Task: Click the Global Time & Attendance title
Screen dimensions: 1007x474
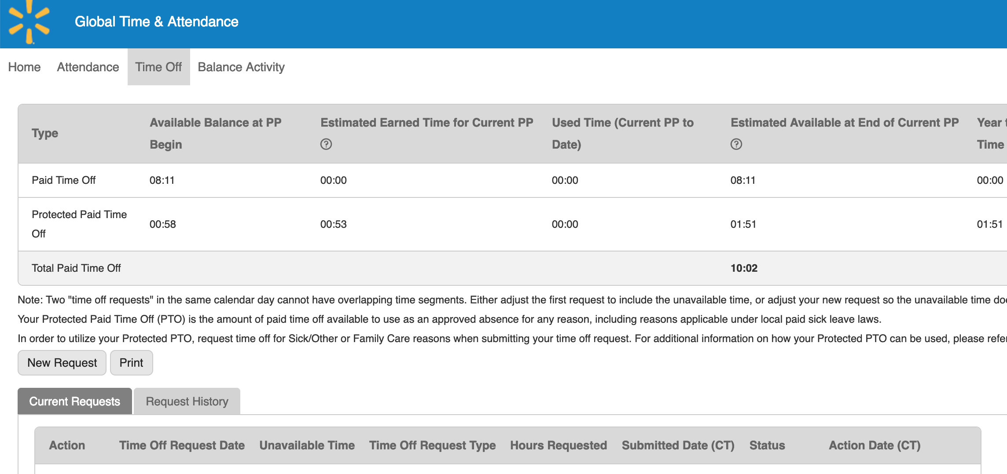Action: (x=157, y=21)
